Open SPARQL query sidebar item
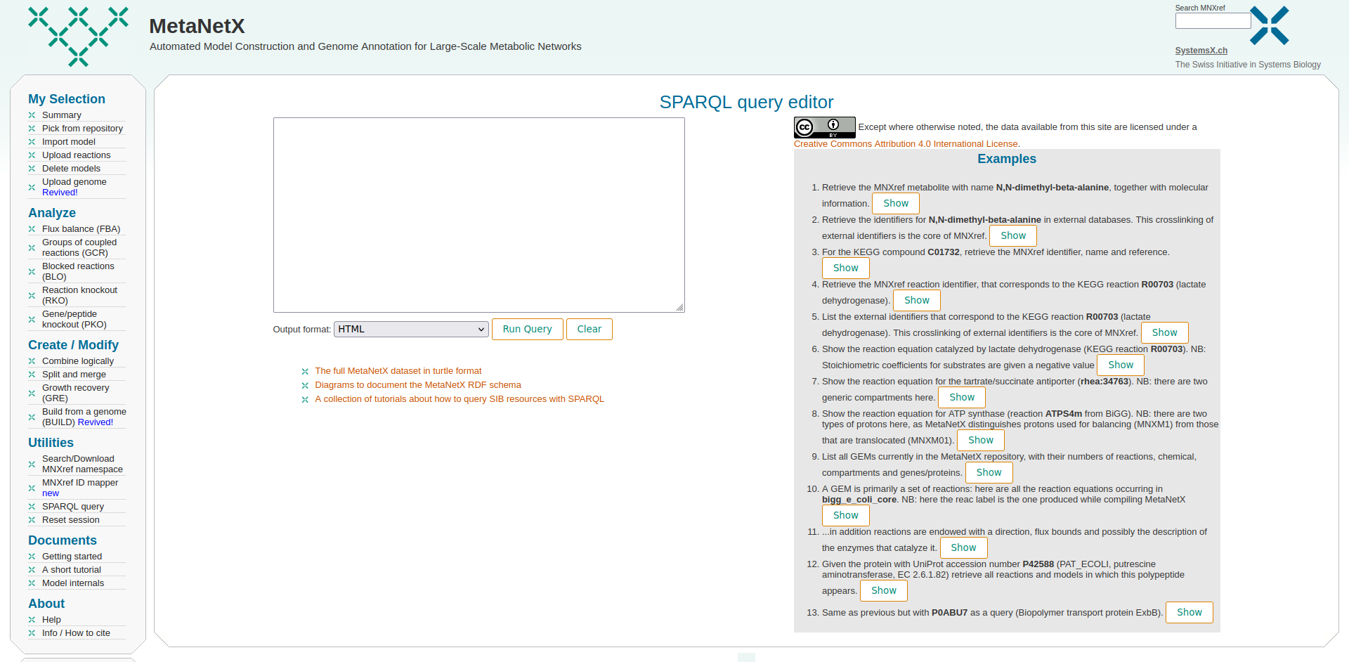The width and height of the screenshot is (1349, 662). point(73,507)
